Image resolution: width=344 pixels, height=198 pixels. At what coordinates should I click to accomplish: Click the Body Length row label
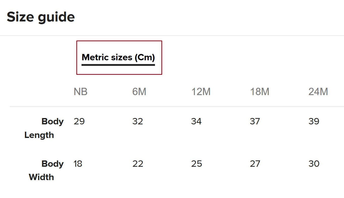(44, 128)
